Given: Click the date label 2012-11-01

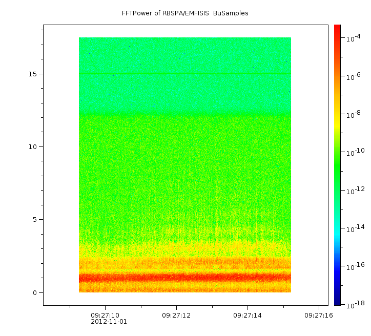Looking at the screenshot, I should click(x=109, y=322).
